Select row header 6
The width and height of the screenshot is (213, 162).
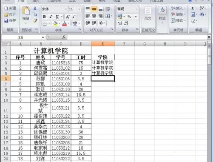tap(6, 79)
